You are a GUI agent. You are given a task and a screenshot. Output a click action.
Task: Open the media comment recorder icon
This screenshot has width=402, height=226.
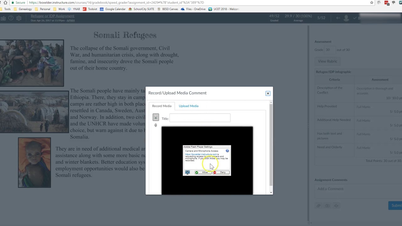(x=327, y=206)
